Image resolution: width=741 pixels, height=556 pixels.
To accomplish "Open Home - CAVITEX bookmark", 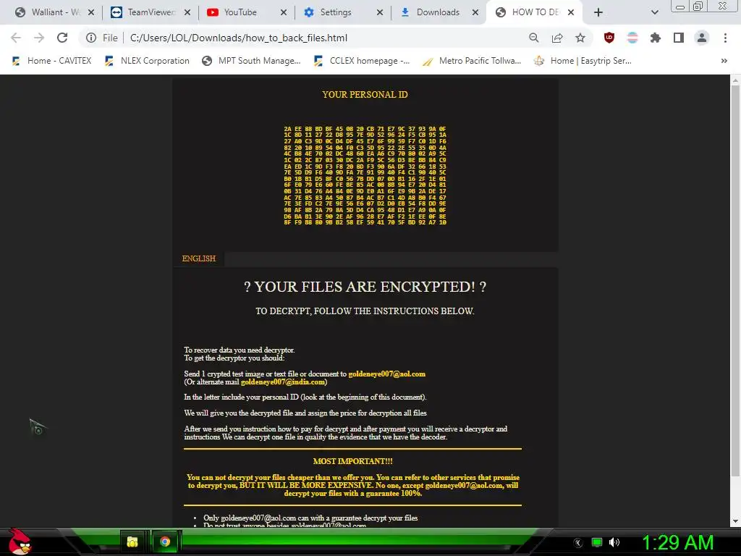I will click(51, 61).
